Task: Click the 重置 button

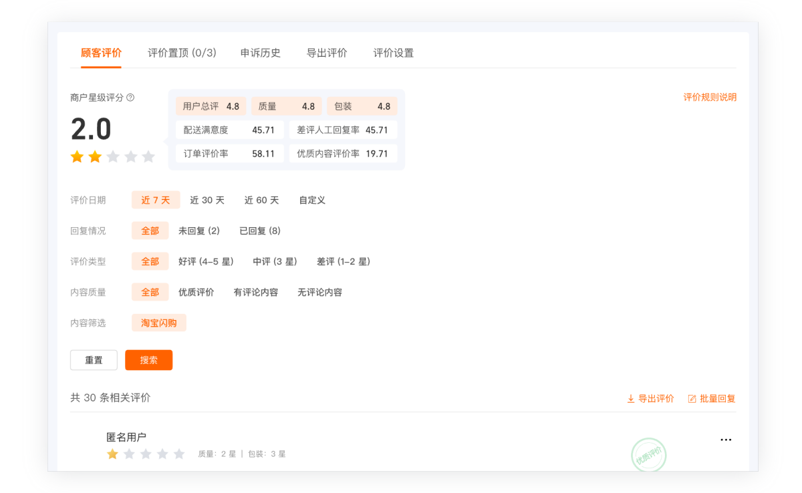Action: tap(94, 360)
